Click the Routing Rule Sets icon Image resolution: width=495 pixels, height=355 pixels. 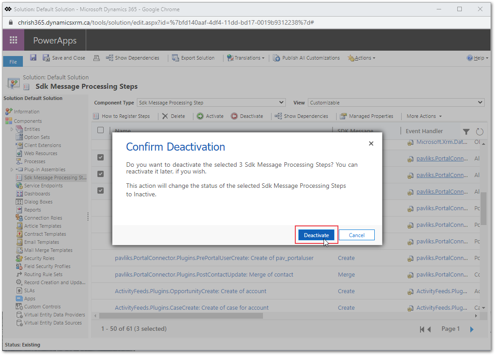coord(19,274)
